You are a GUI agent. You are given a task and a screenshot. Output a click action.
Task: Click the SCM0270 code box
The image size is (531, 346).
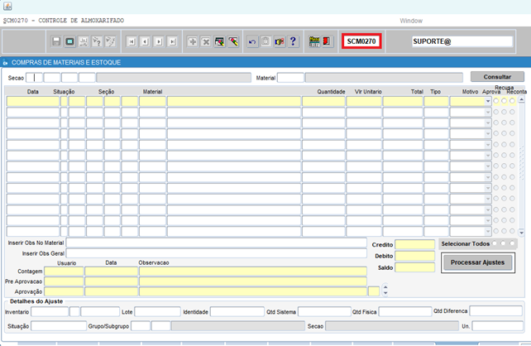[x=361, y=41]
